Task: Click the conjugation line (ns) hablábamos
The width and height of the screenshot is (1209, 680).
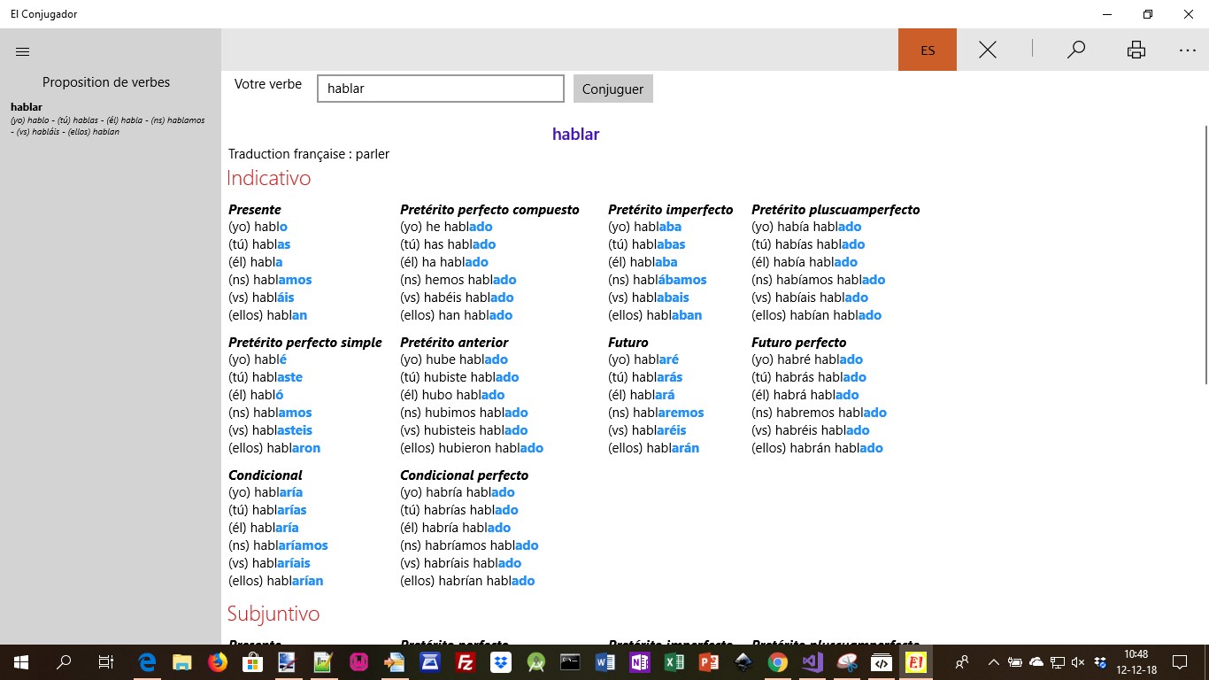Action: (658, 280)
